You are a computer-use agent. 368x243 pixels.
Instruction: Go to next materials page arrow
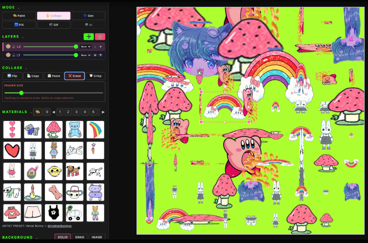click(x=103, y=112)
